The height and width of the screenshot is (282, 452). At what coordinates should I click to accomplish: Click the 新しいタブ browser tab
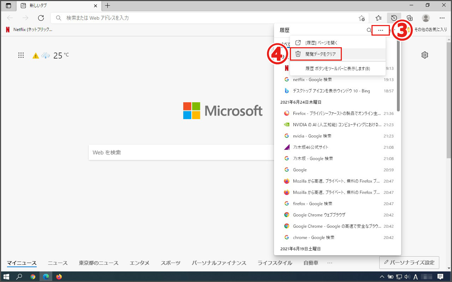pos(58,6)
